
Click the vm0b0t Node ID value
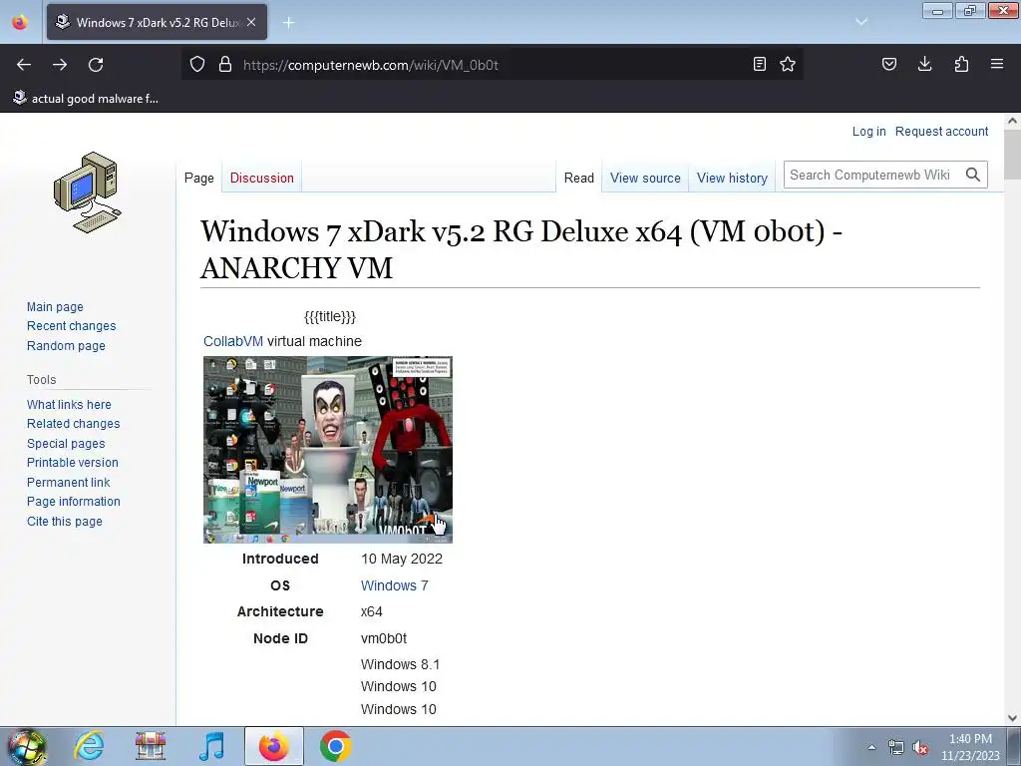coord(384,639)
